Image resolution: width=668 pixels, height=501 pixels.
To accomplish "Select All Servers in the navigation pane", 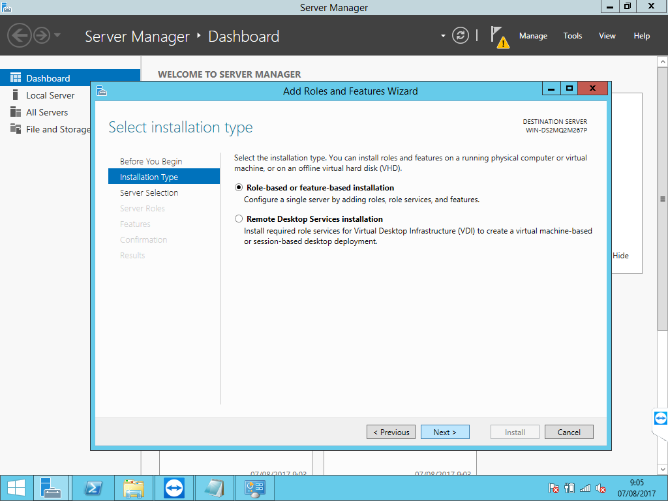I will click(x=47, y=112).
